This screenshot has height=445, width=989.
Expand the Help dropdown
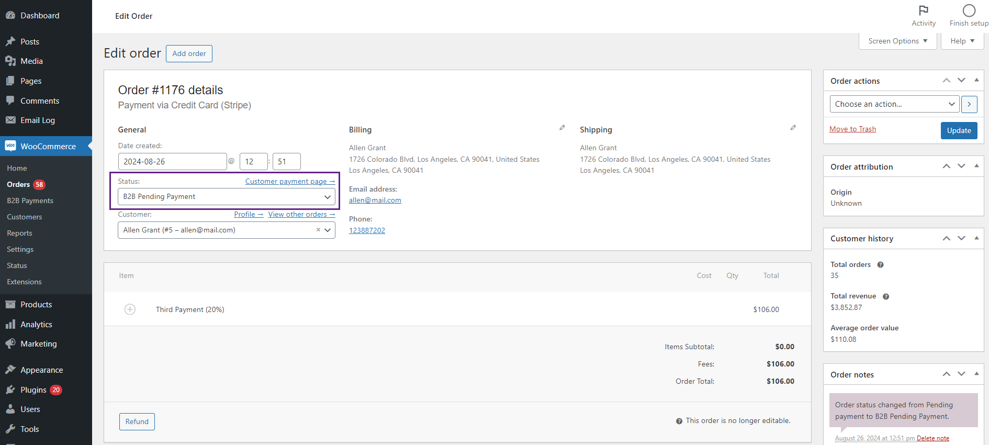click(962, 41)
